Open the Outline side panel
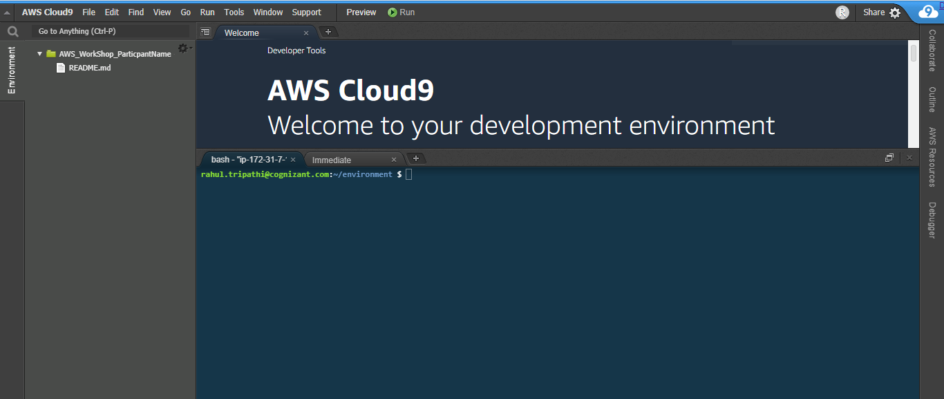944x399 pixels. pos(932,100)
